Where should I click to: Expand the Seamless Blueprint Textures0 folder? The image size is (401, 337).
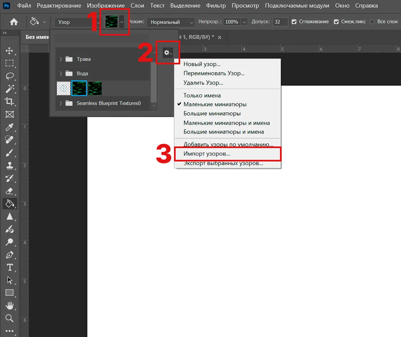coord(61,103)
